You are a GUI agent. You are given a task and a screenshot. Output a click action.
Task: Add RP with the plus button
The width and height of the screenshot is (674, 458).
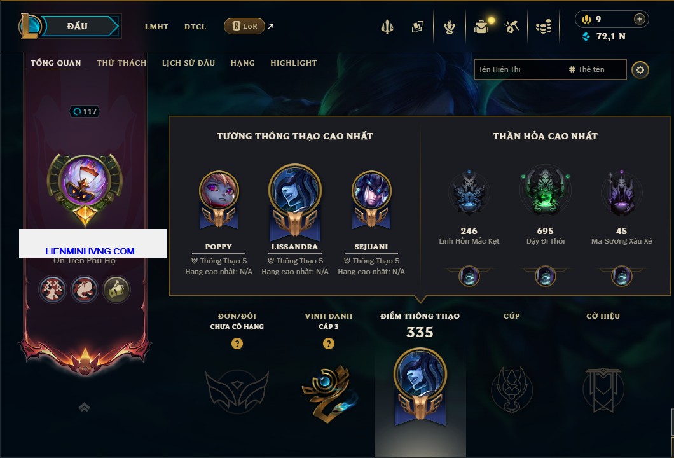click(639, 19)
